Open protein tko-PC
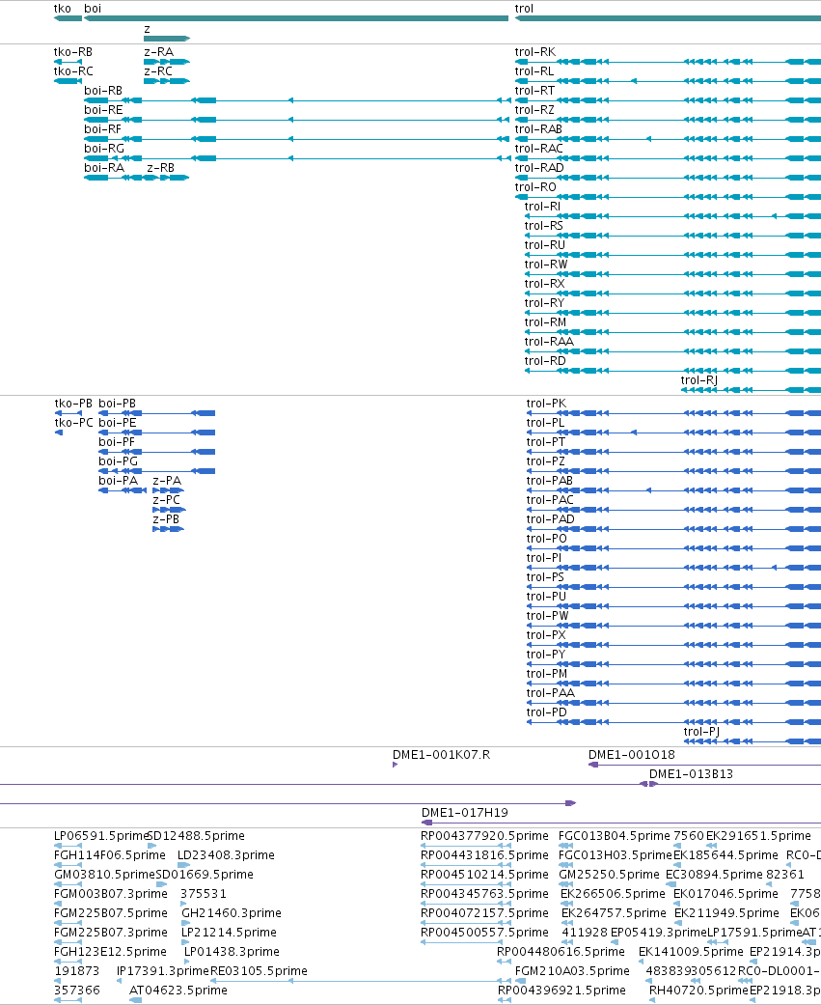 coord(73,423)
